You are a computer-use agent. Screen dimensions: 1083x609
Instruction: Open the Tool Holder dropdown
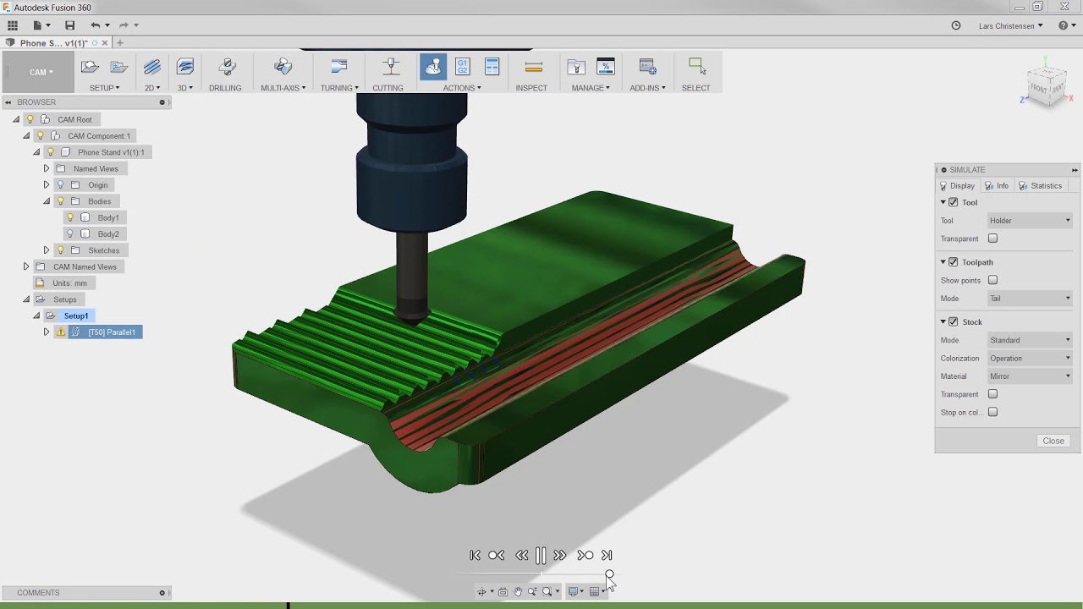(1030, 221)
